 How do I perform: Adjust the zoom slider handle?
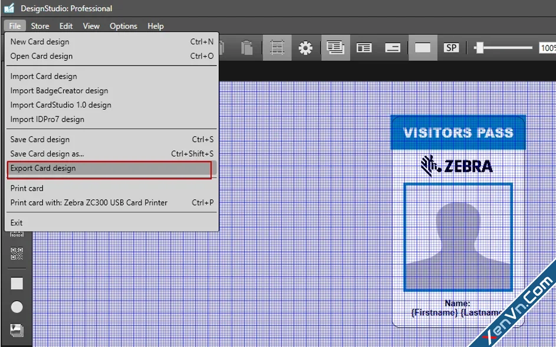point(480,48)
